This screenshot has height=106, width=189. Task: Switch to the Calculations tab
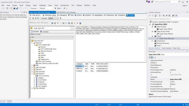(62, 15)
